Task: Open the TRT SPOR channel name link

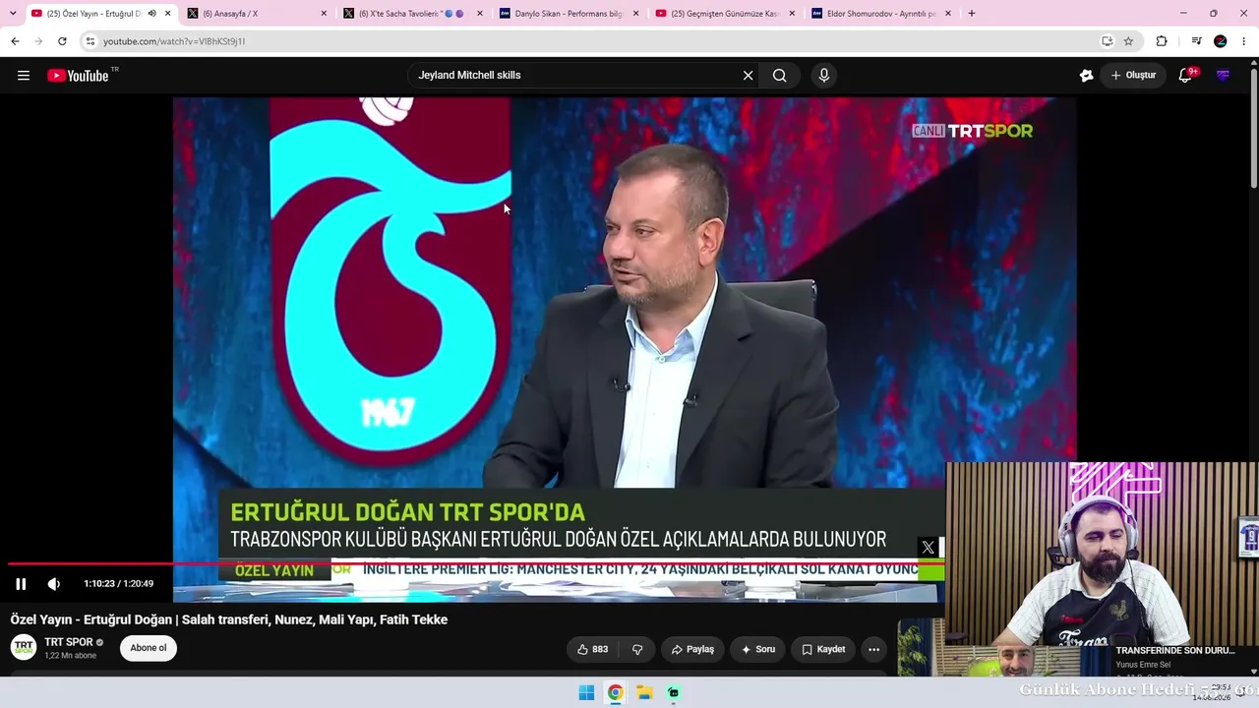Action: coord(69,642)
